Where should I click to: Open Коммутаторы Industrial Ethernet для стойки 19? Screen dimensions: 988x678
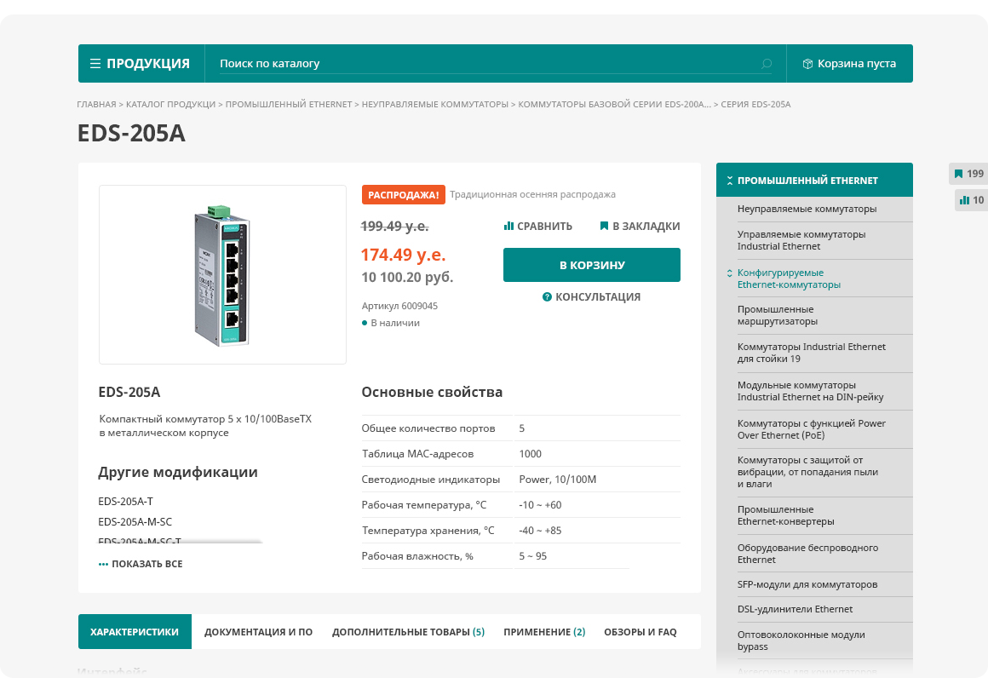click(x=812, y=353)
